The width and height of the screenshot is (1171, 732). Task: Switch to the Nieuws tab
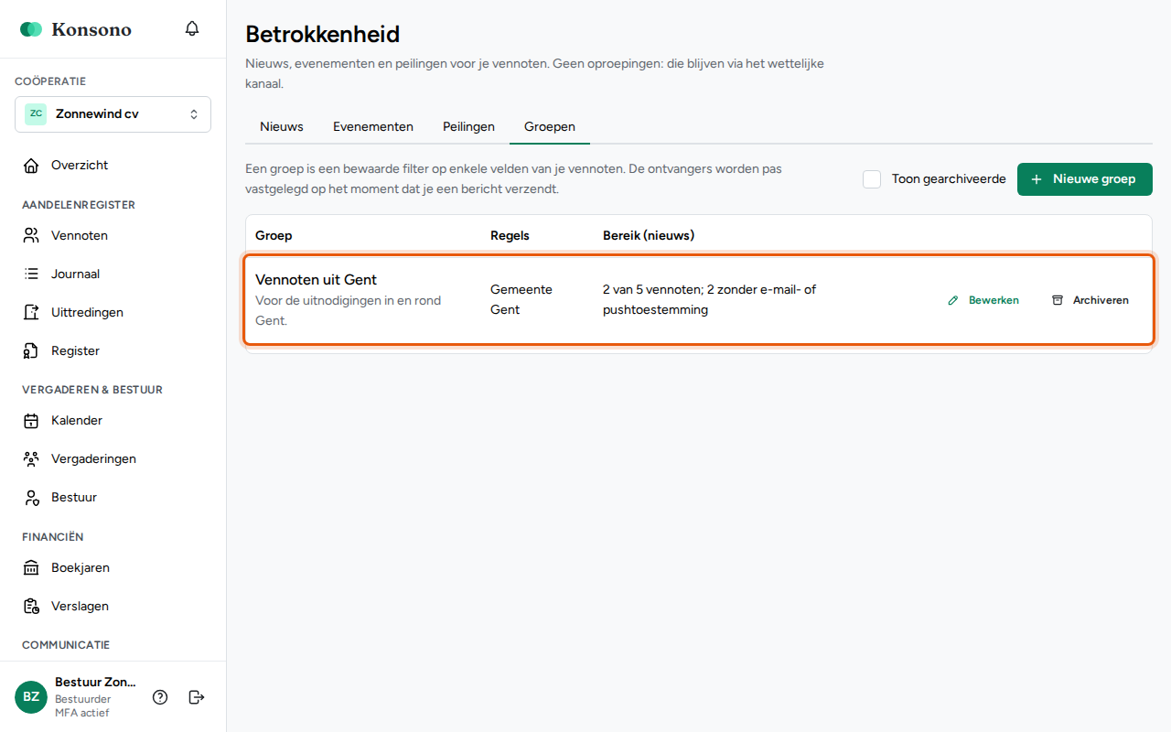[x=282, y=126]
